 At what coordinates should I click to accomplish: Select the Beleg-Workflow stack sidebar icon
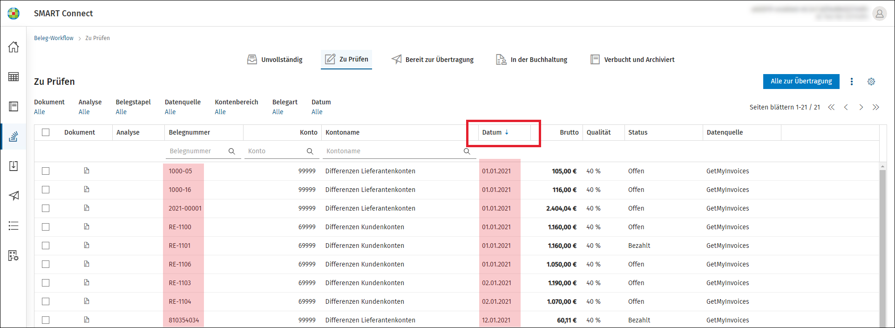coord(14,137)
